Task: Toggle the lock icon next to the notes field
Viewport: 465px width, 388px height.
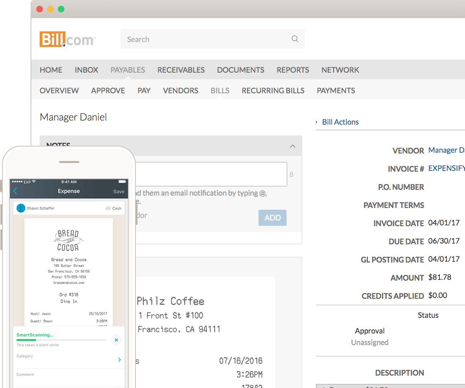Action: tap(292, 174)
